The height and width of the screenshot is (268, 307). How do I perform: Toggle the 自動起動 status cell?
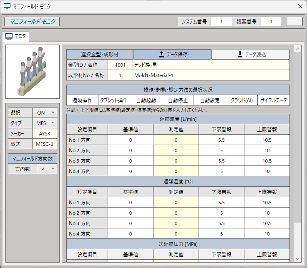tap(146, 100)
